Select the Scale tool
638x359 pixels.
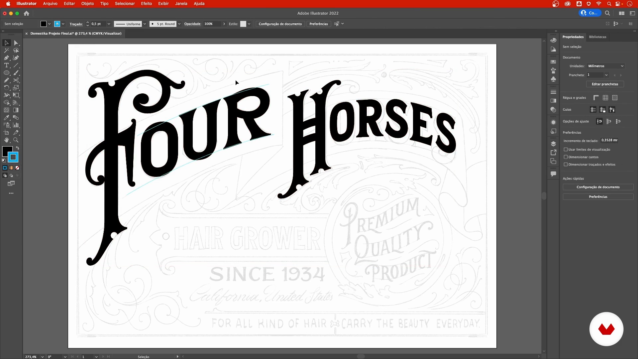(x=16, y=88)
